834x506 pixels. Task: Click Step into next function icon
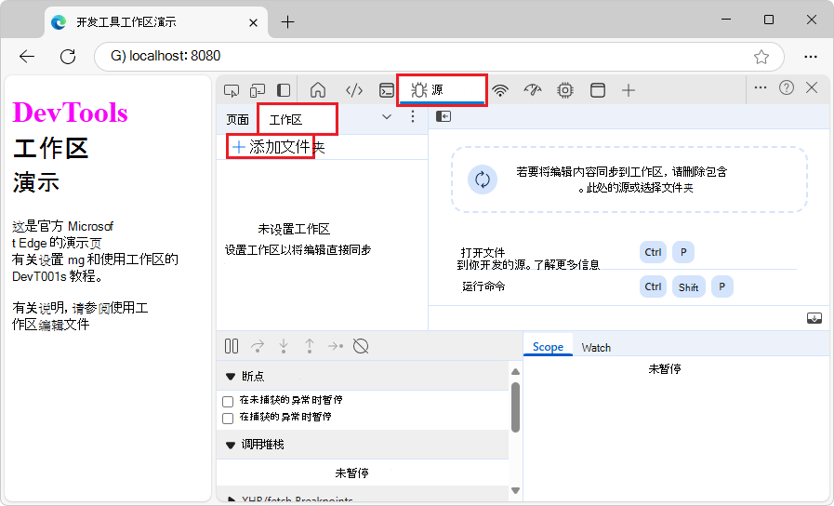click(x=284, y=346)
